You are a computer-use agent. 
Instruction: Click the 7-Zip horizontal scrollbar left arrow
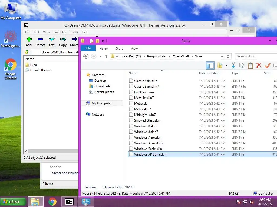[x=26, y=151]
